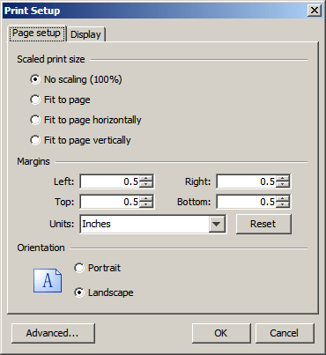Cancel the Print Setup dialog

coord(285,333)
